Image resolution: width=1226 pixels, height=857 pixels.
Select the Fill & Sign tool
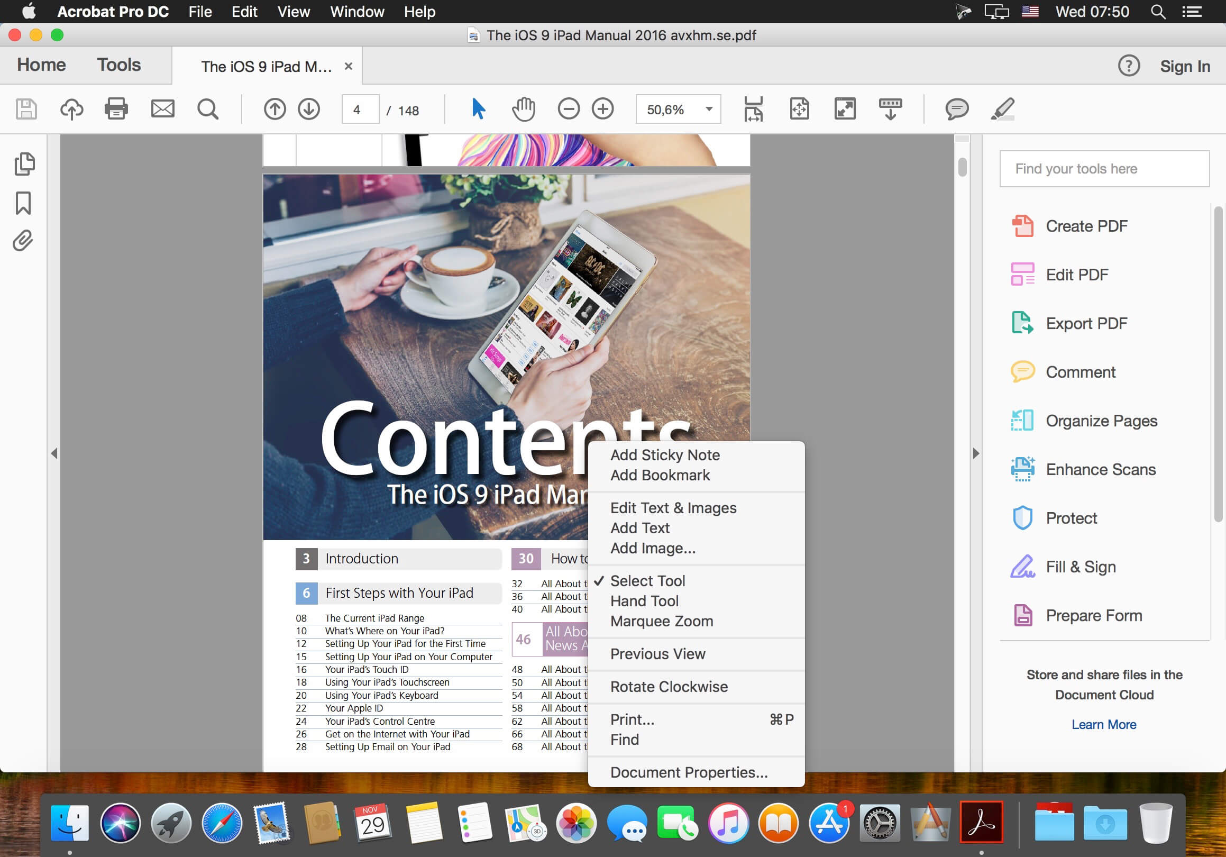[1079, 567]
